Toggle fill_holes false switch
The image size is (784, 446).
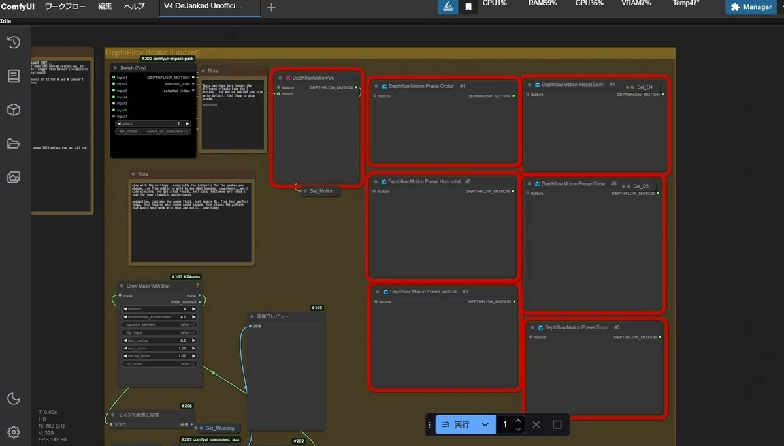pyautogui.click(x=159, y=364)
